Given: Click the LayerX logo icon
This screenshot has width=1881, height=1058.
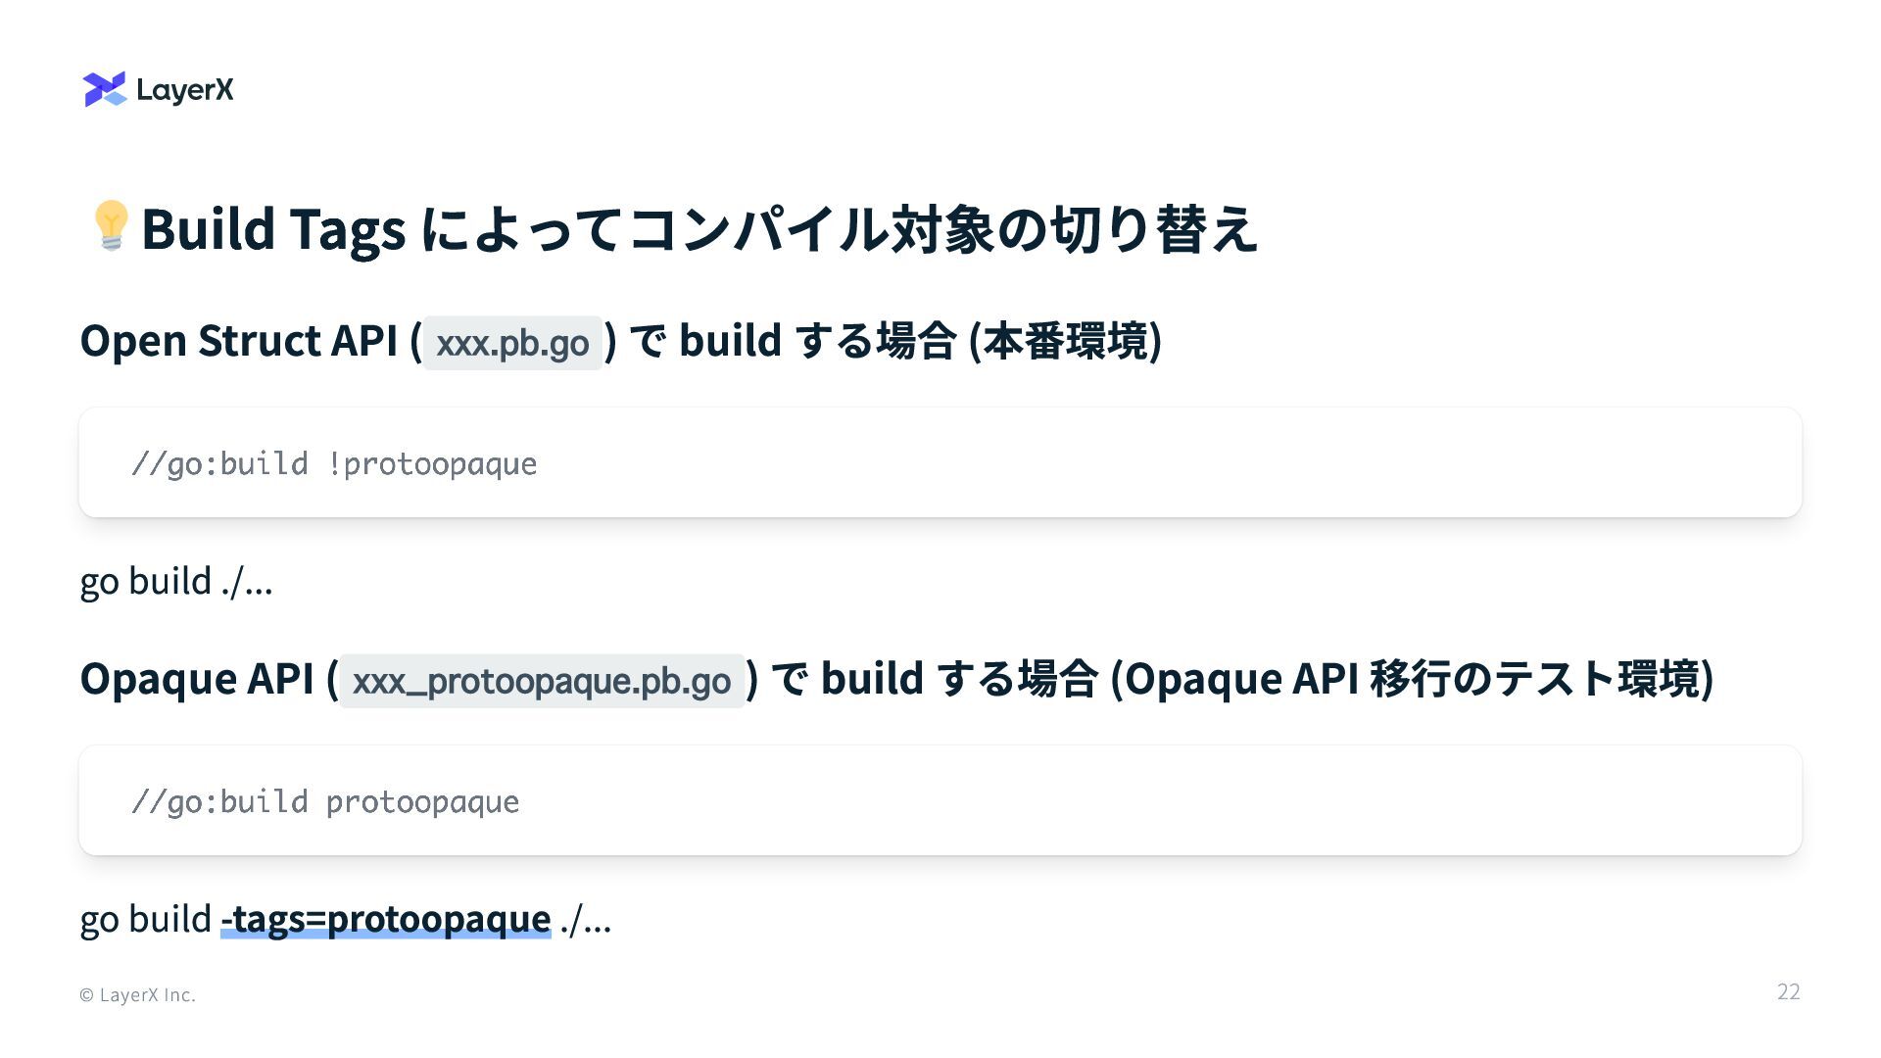Looking at the screenshot, I should (x=105, y=89).
